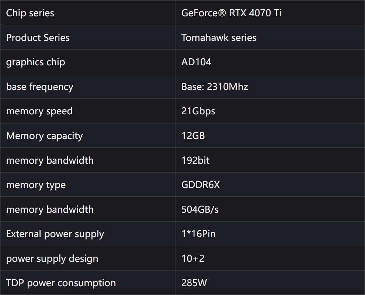Click the "Product Series" row label
This screenshot has height=295, width=365.
point(38,38)
